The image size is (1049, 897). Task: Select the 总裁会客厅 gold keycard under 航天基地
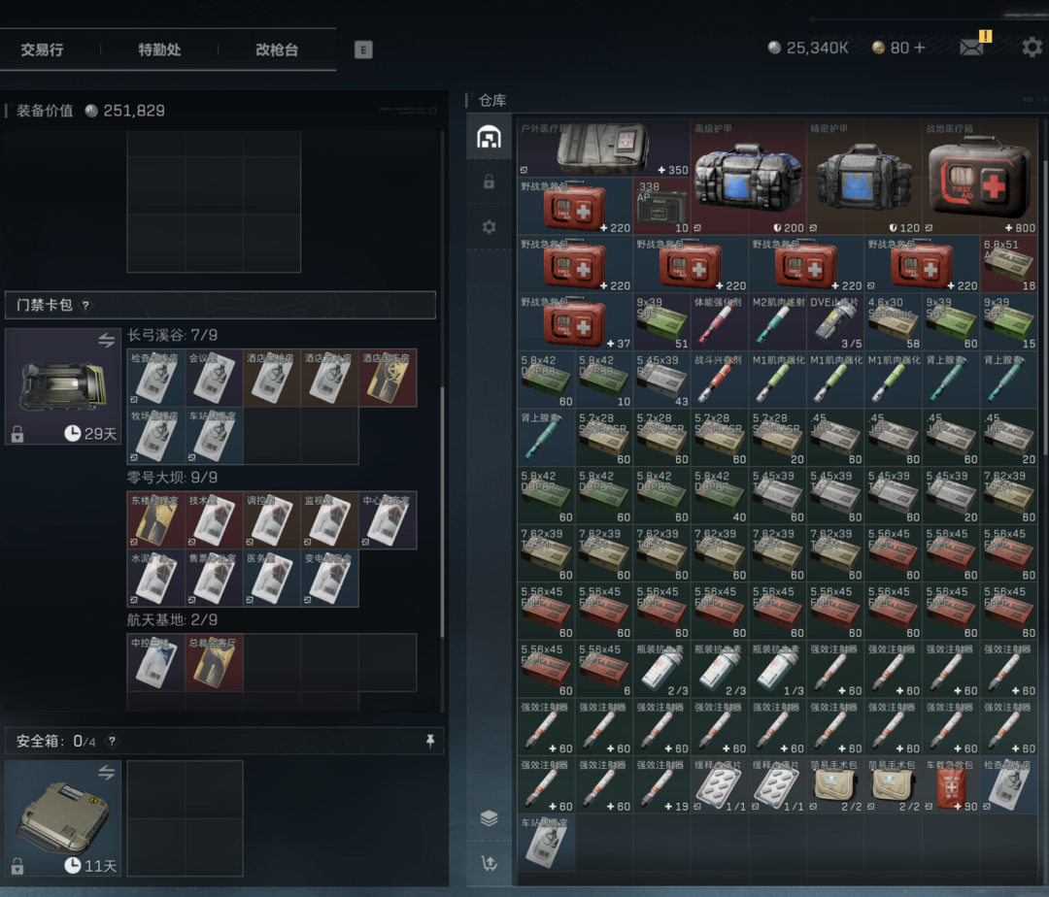(x=214, y=662)
